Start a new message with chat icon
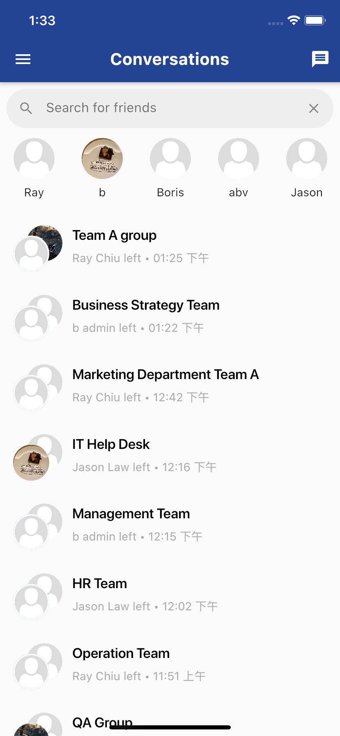The height and width of the screenshot is (736, 340). (x=320, y=59)
